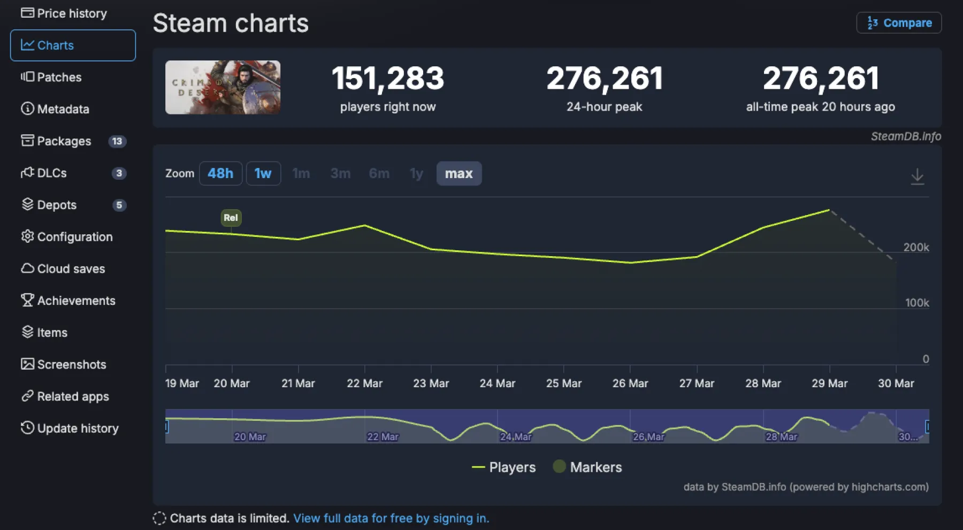Download chart data with the arrow icon

917,176
